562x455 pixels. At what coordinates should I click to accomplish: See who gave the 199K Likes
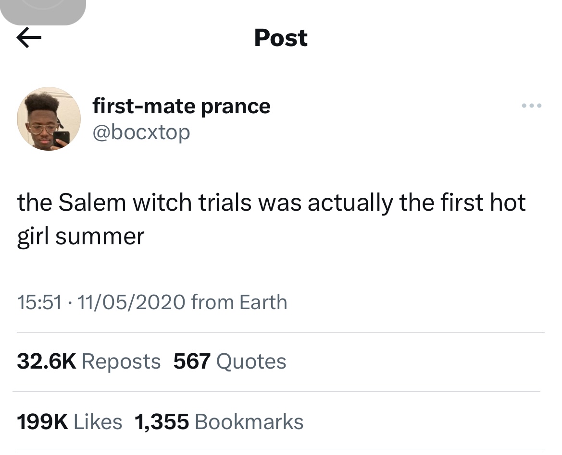pyautogui.click(x=70, y=421)
